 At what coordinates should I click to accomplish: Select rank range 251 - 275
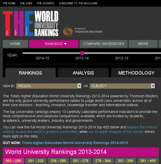(81, 161)
